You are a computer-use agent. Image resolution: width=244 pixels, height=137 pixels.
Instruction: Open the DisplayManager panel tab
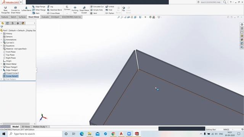point(23,23)
